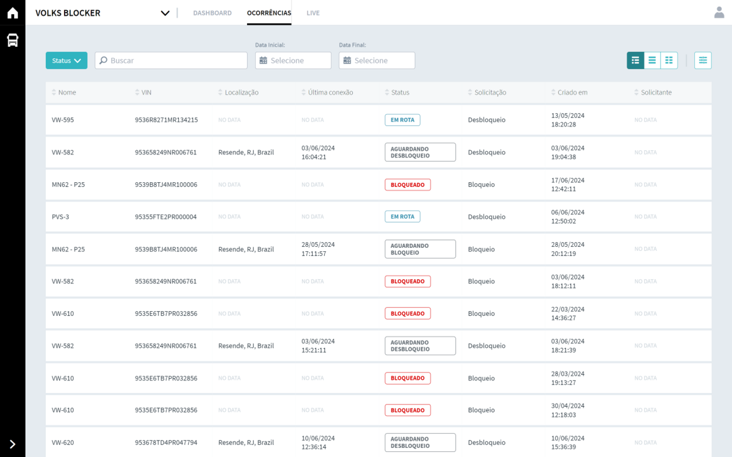Click Resende location with connection 03/06/2024 15:21:11
The width and height of the screenshot is (732, 457).
click(246, 346)
